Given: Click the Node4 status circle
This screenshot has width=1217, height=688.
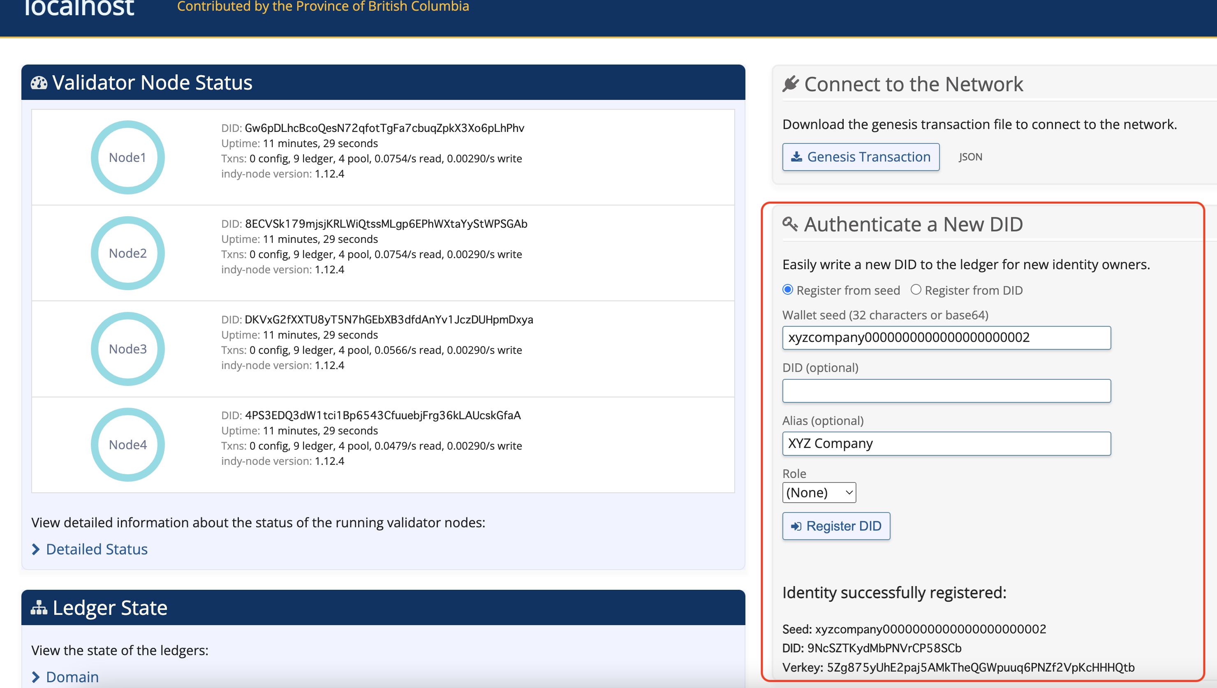Looking at the screenshot, I should [127, 445].
